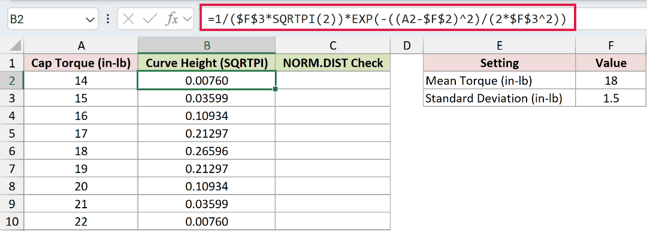Select column B header
The image size is (647, 231).
point(207,45)
